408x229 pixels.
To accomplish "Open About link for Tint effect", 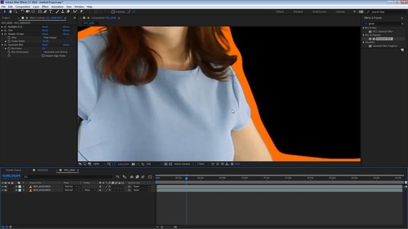I will [x=66, y=31].
